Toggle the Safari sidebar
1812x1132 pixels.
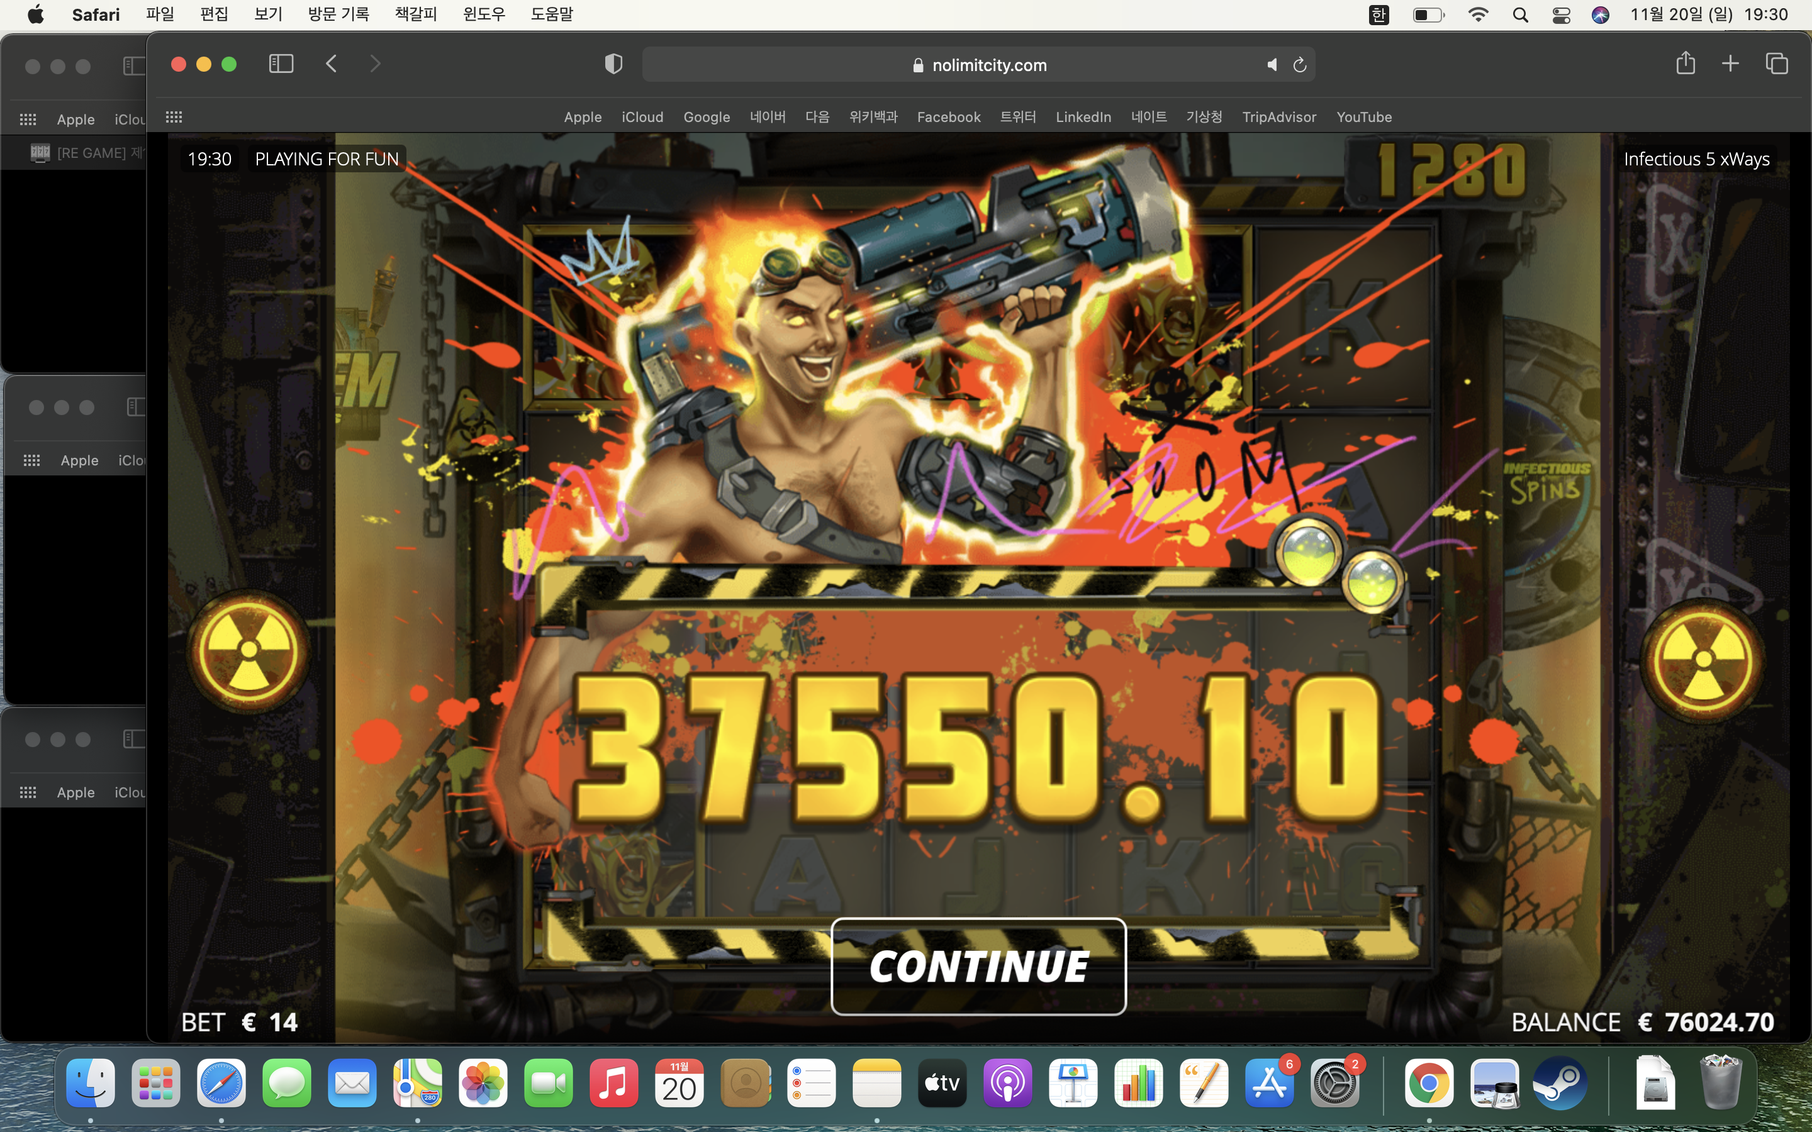point(281,64)
